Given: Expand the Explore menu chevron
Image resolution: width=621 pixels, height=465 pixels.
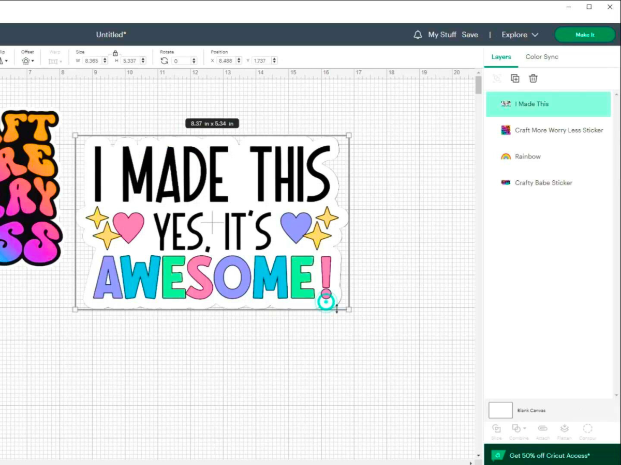Looking at the screenshot, I should click(x=536, y=35).
